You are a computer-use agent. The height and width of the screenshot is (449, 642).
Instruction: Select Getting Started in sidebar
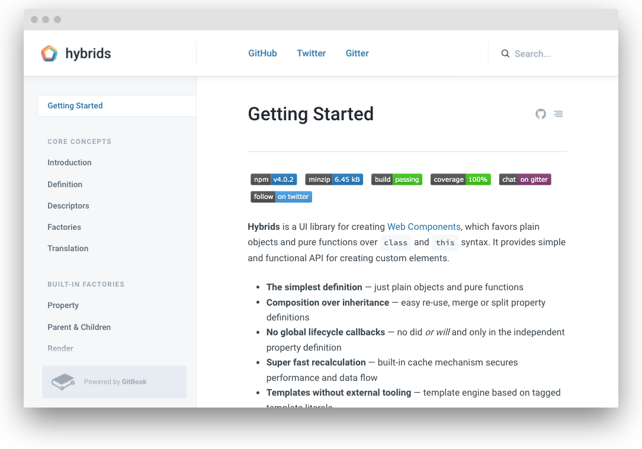pyautogui.click(x=117, y=105)
